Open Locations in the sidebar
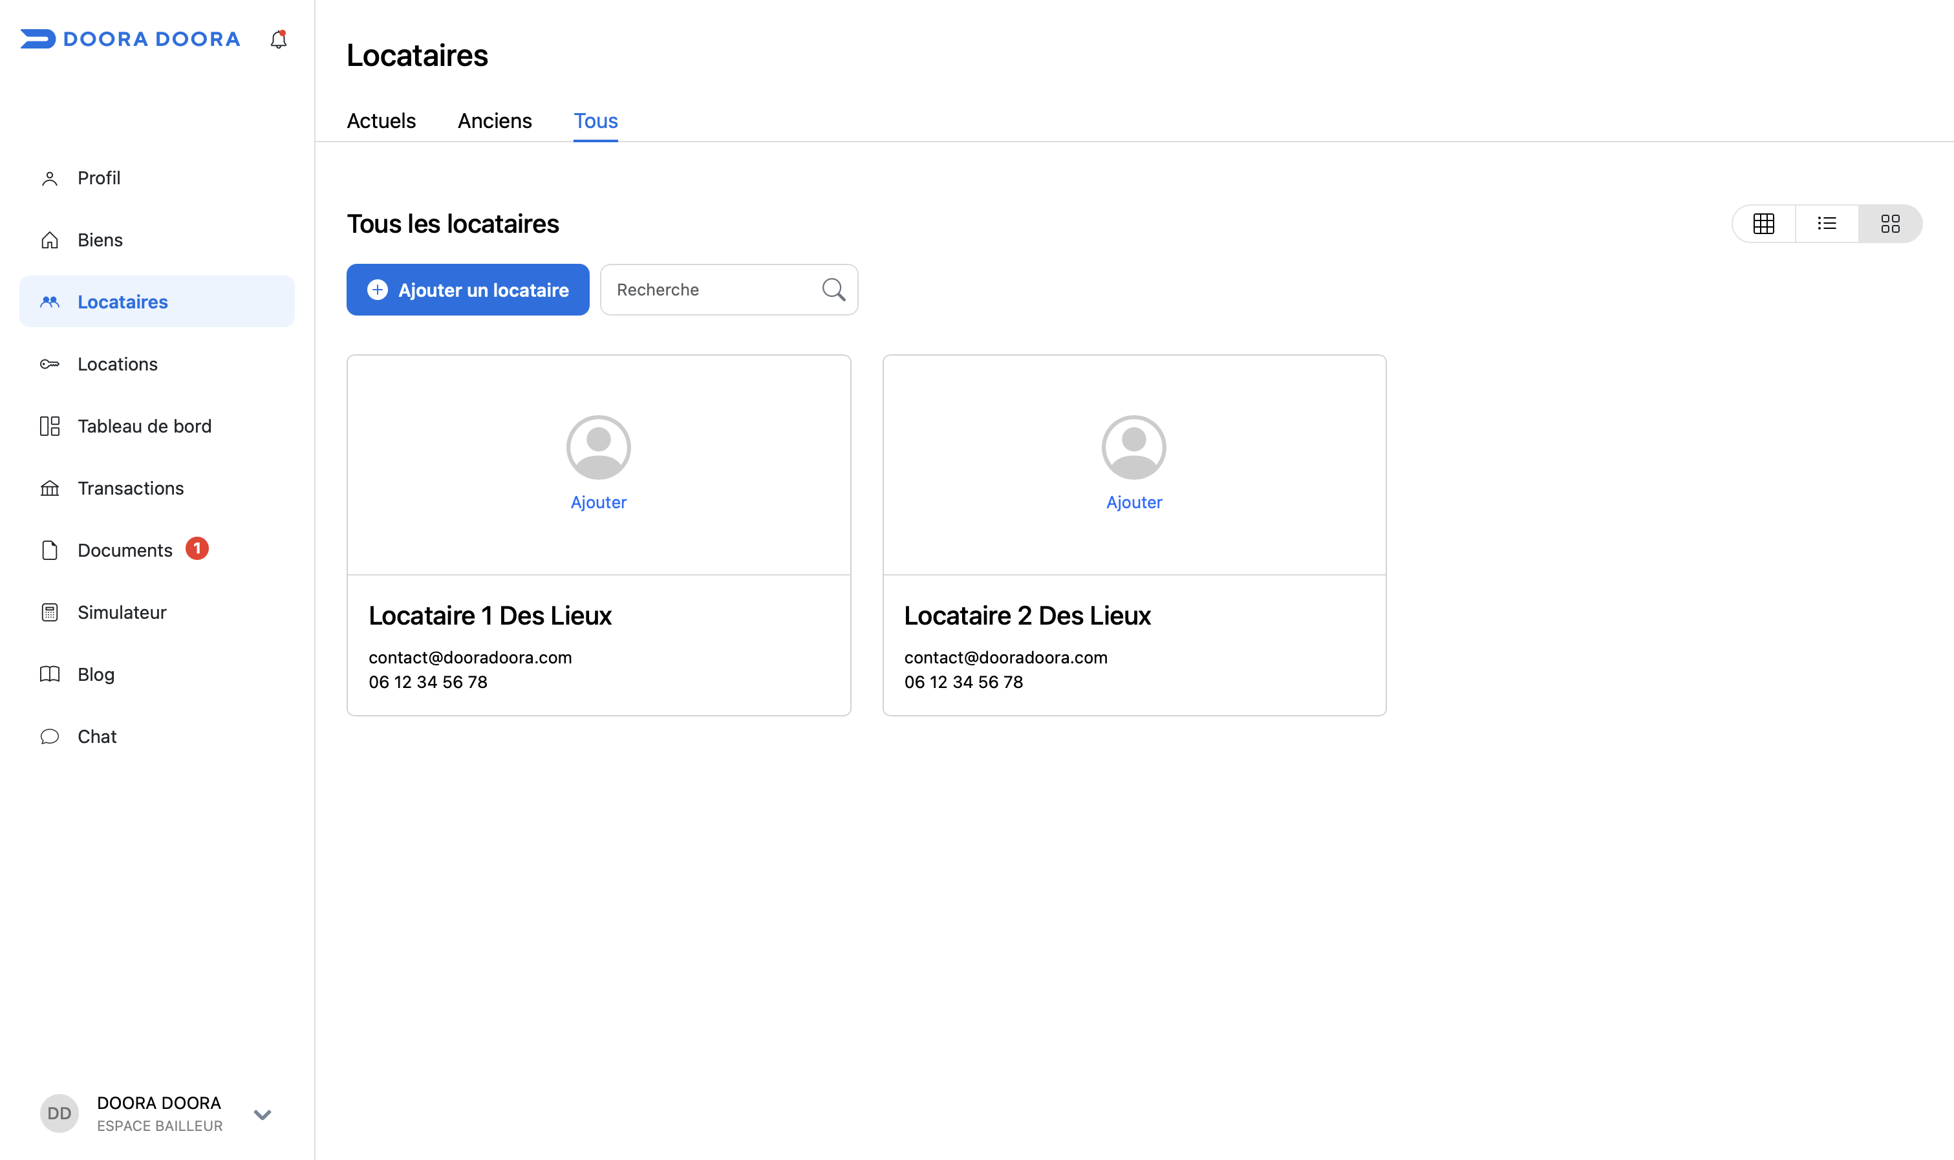Image resolution: width=1954 pixels, height=1160 pixels. click(157, 364)
